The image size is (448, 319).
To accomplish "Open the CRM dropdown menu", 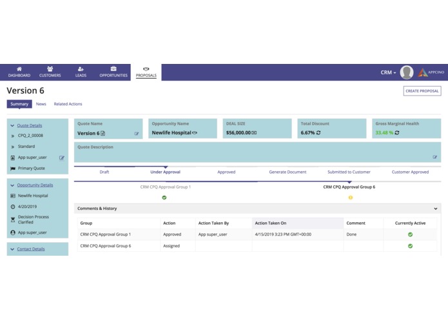I will point(388,73).
